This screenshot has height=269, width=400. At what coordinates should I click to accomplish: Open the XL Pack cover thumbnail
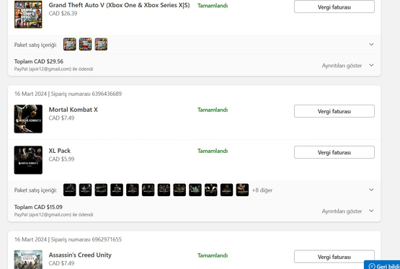click(28, 160)
